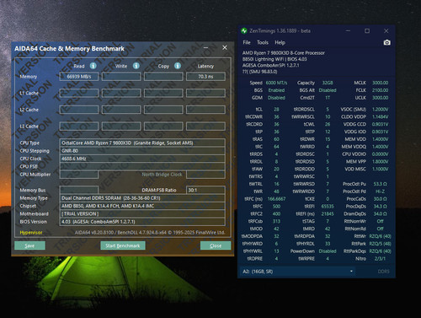Click the L3 Cache Write result field
Viewport: 421px width, 318px height.
[x=121, y=127]
